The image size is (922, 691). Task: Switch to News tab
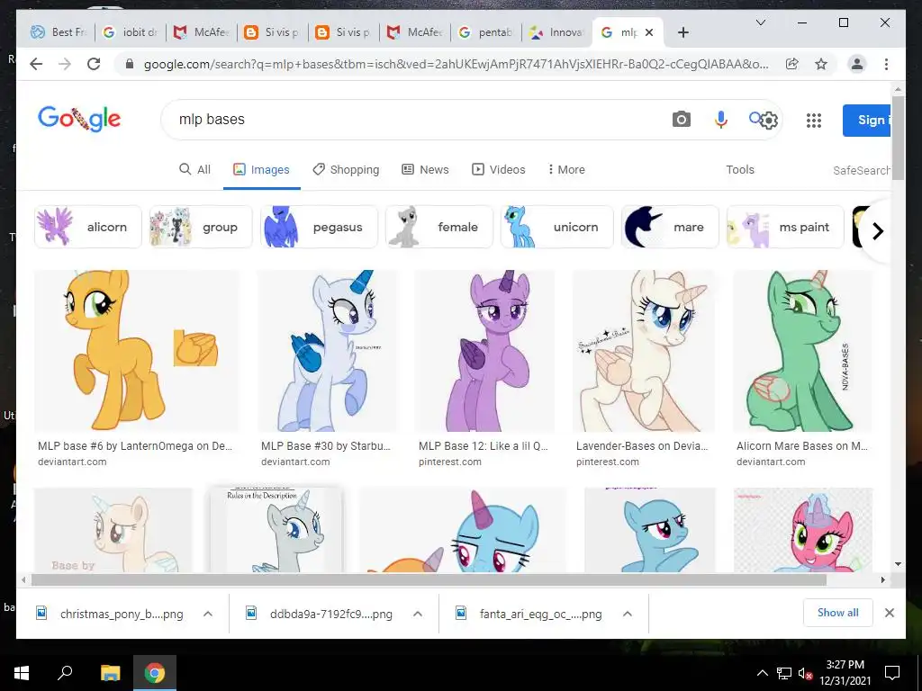[x=425, y=170]
